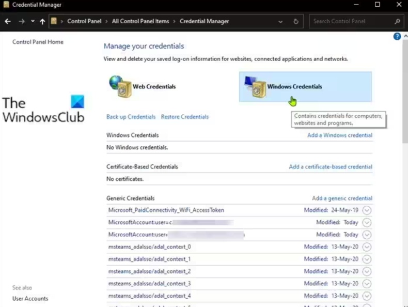Select the Web Credentials globe safe icon

click(120, 87)
